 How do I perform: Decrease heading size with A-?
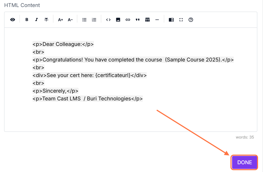(x=70, y=20)
